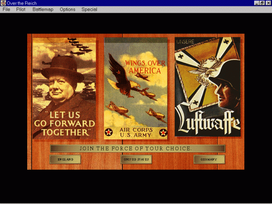
Task: Choose the Germany button
Action: (x=209, y=159)
